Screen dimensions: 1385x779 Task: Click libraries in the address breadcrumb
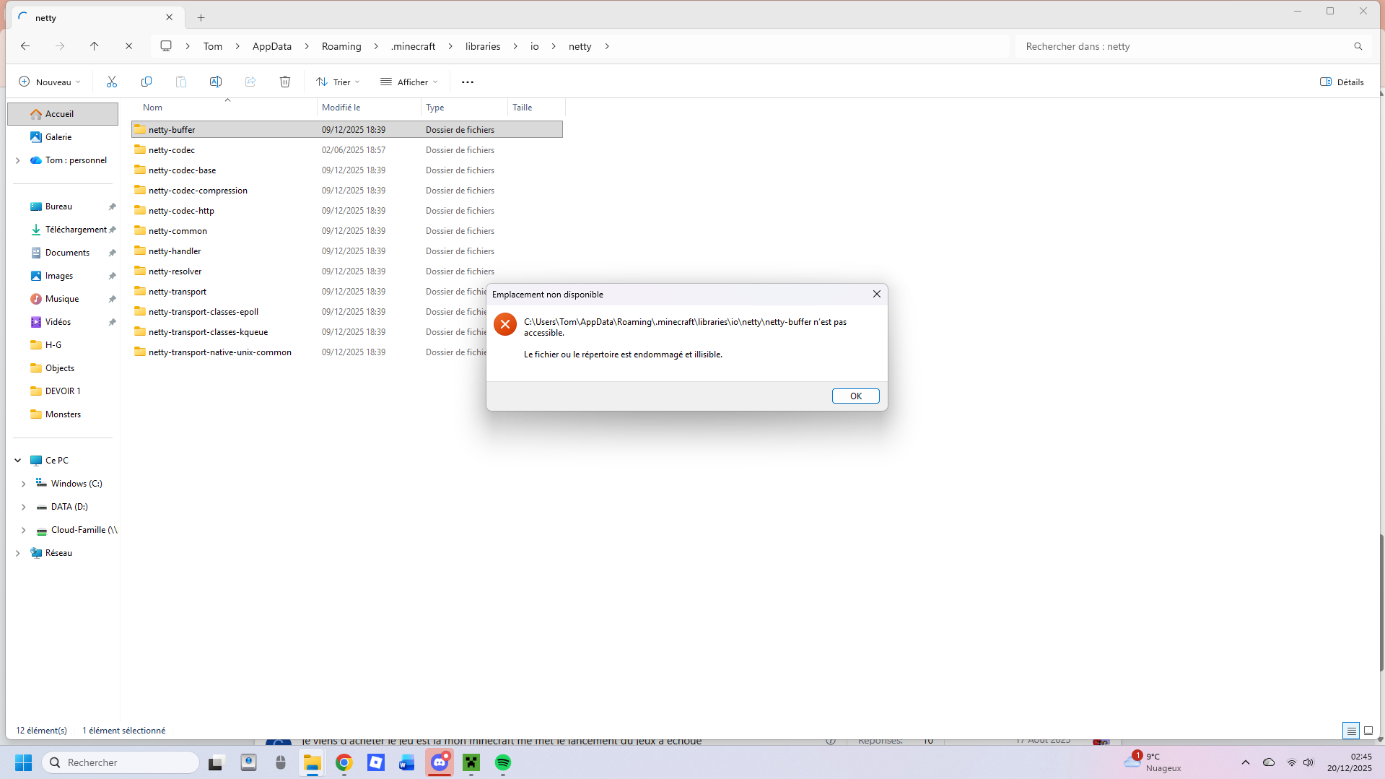[483, 46]
